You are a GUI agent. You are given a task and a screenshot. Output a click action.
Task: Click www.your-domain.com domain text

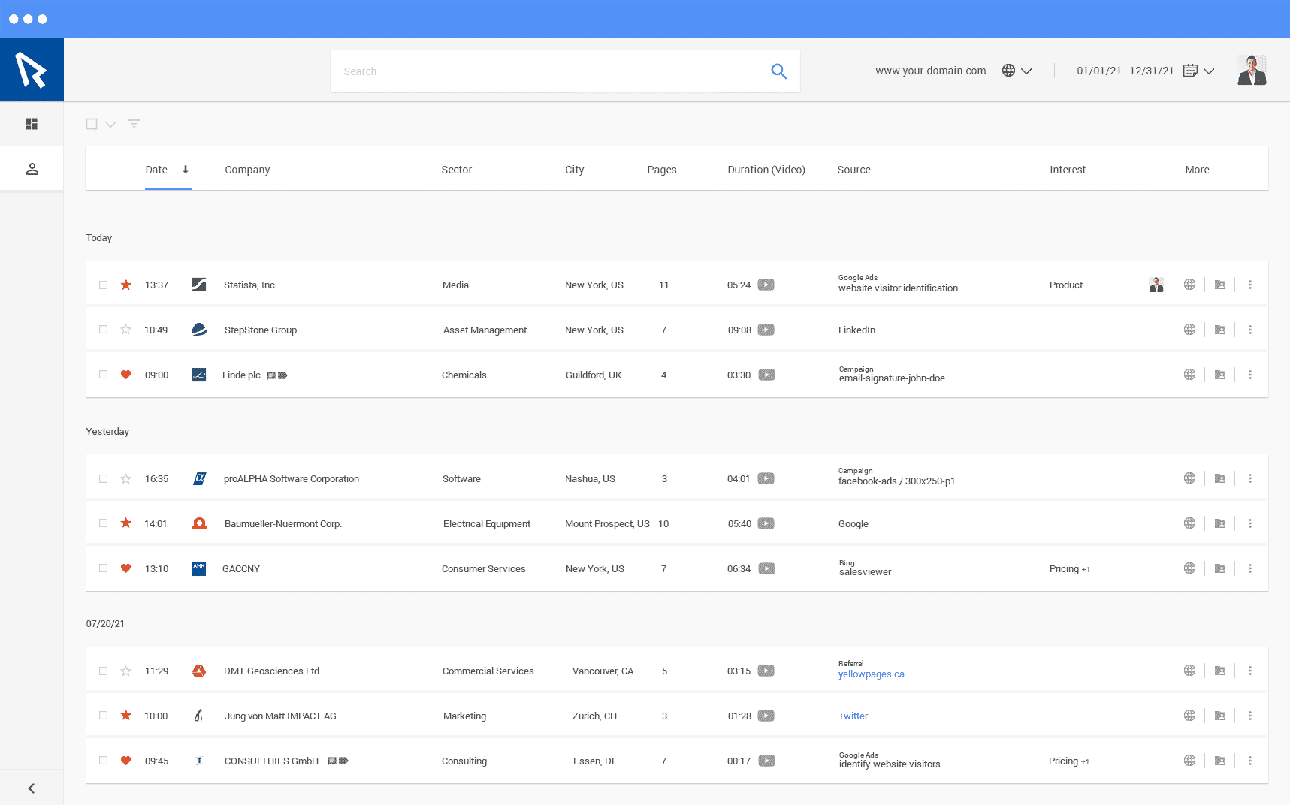point(930,71)
